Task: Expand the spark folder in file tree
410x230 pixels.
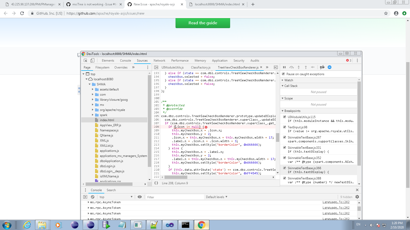Action: tap(93, 115)
